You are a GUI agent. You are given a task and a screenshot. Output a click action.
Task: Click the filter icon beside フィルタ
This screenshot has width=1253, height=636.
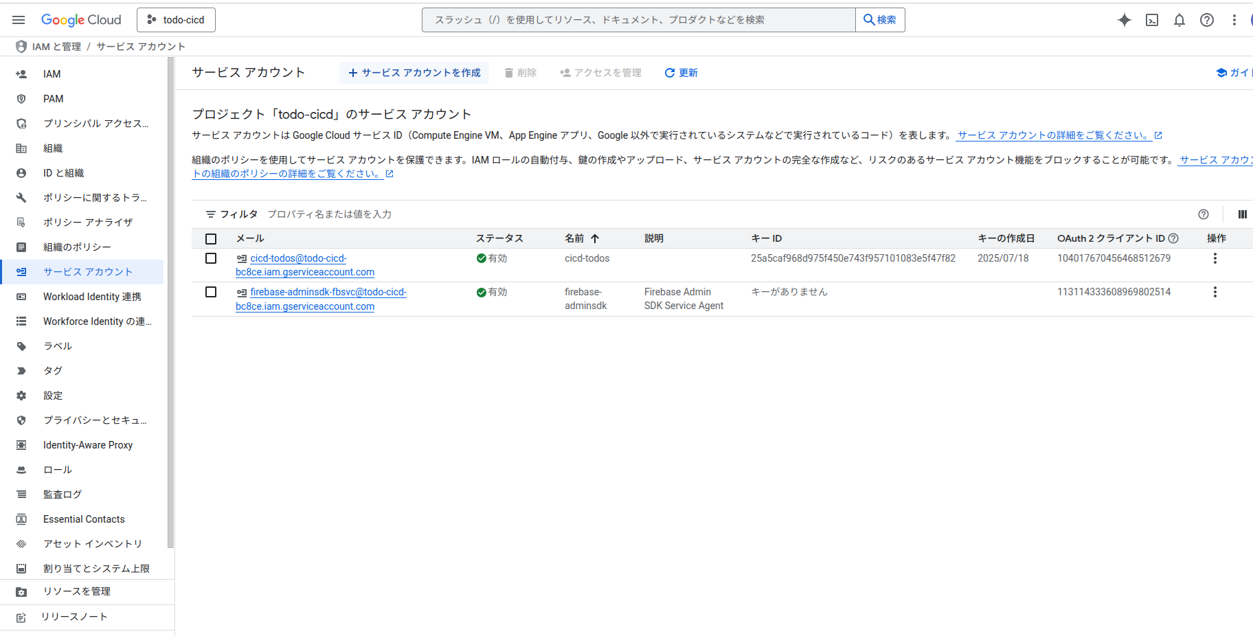211,214
